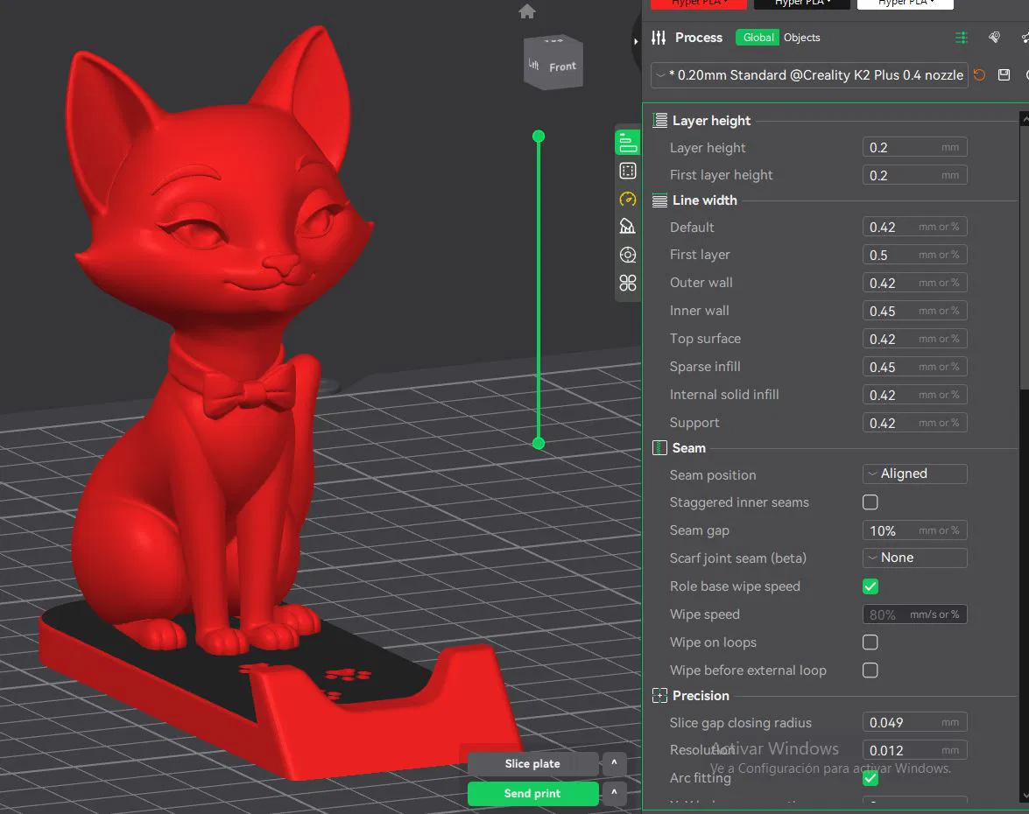This screenshot has width=1029, height=814.
Task: Click the 'Seam position' label
Action: click(x=713, y=475)
